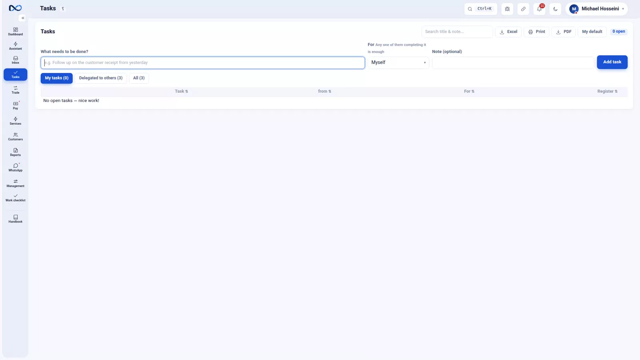Open the Trade section

click(x=15, y=90)
